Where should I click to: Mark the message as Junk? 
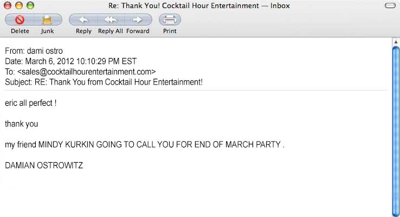[47, 20]
